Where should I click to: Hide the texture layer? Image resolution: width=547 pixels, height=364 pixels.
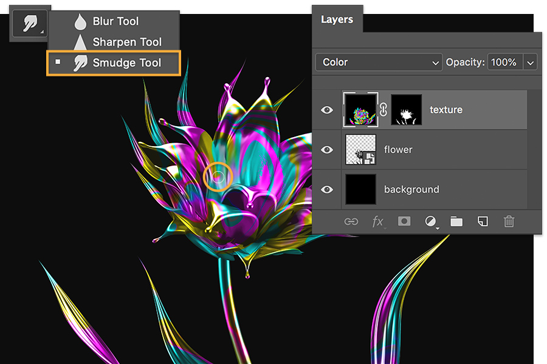(x=327, y=110)
